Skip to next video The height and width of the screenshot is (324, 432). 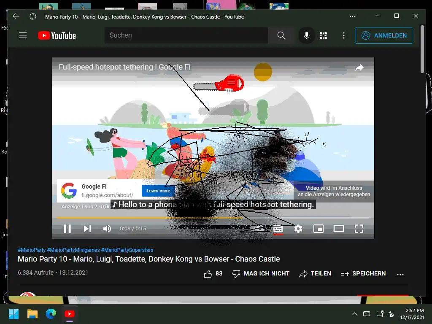(x=87, y=229)
